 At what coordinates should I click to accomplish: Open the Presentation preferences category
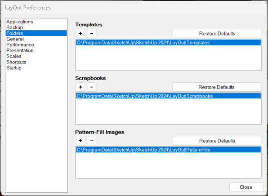pyautogui.click(x=36, y=51)
